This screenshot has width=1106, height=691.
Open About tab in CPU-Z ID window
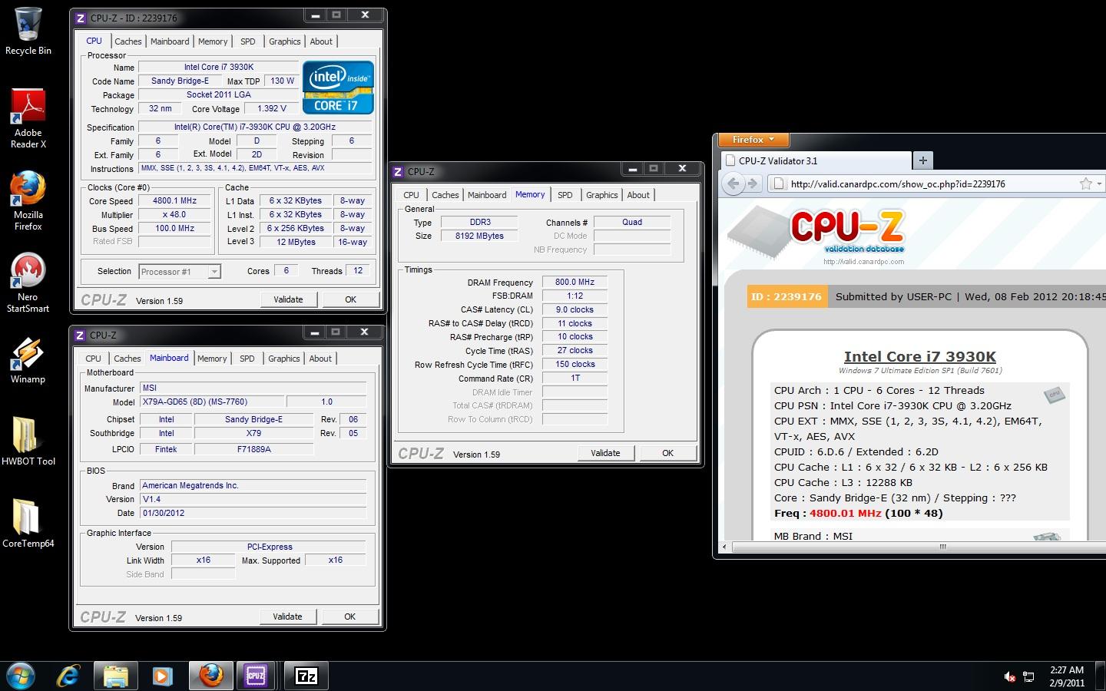click(x=321, y=41)
